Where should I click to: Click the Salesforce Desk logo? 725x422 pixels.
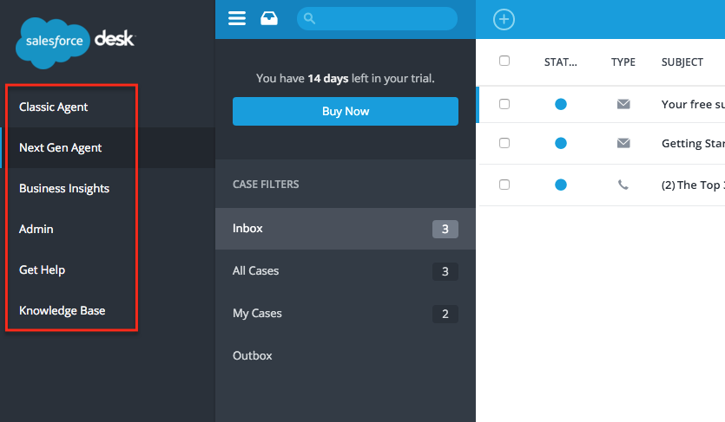tap(76, 42)
